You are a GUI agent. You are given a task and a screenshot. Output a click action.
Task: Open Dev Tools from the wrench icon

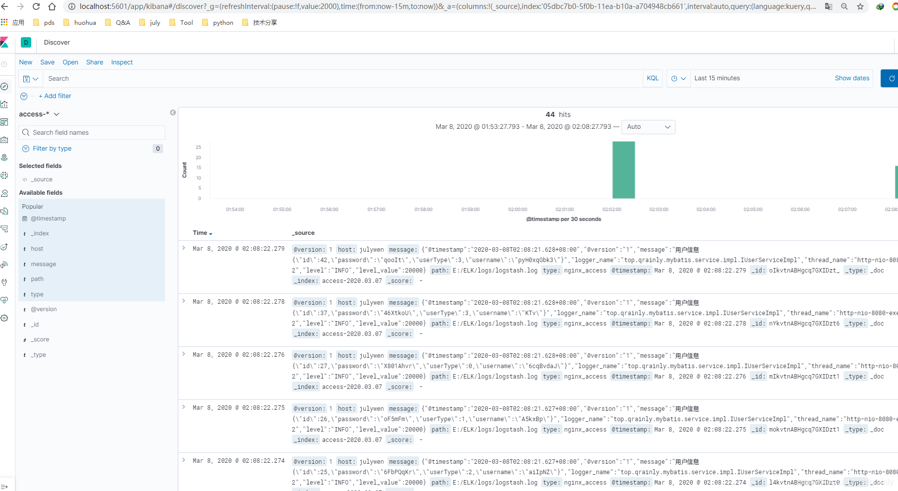coord(4,282)
